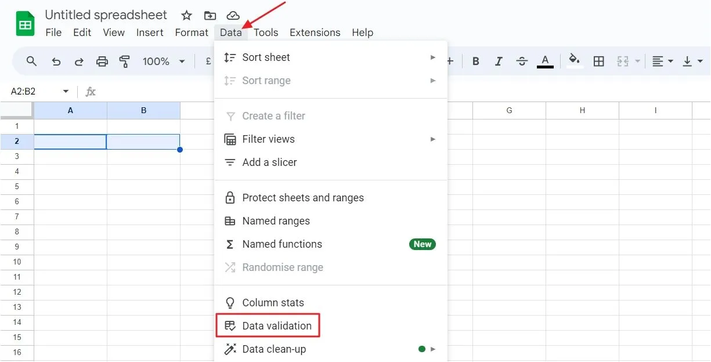The image size is (711, 362).
Task: Check the cloud document status icon
Action: click(233, 16)
